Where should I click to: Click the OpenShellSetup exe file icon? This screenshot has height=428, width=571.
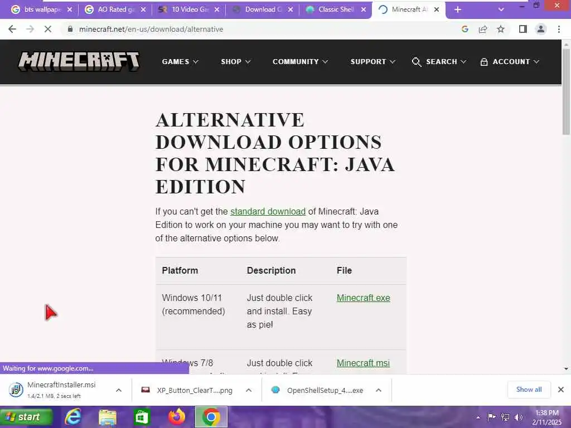click(x=275, y=390)
